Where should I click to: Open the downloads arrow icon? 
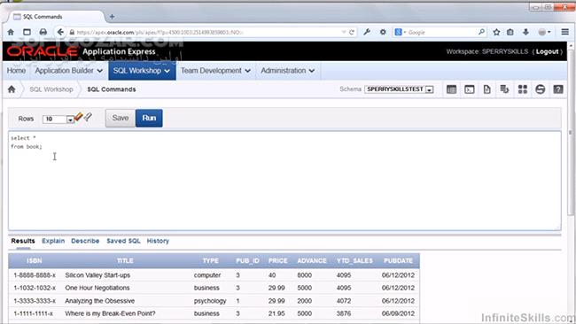coord(525,32)
